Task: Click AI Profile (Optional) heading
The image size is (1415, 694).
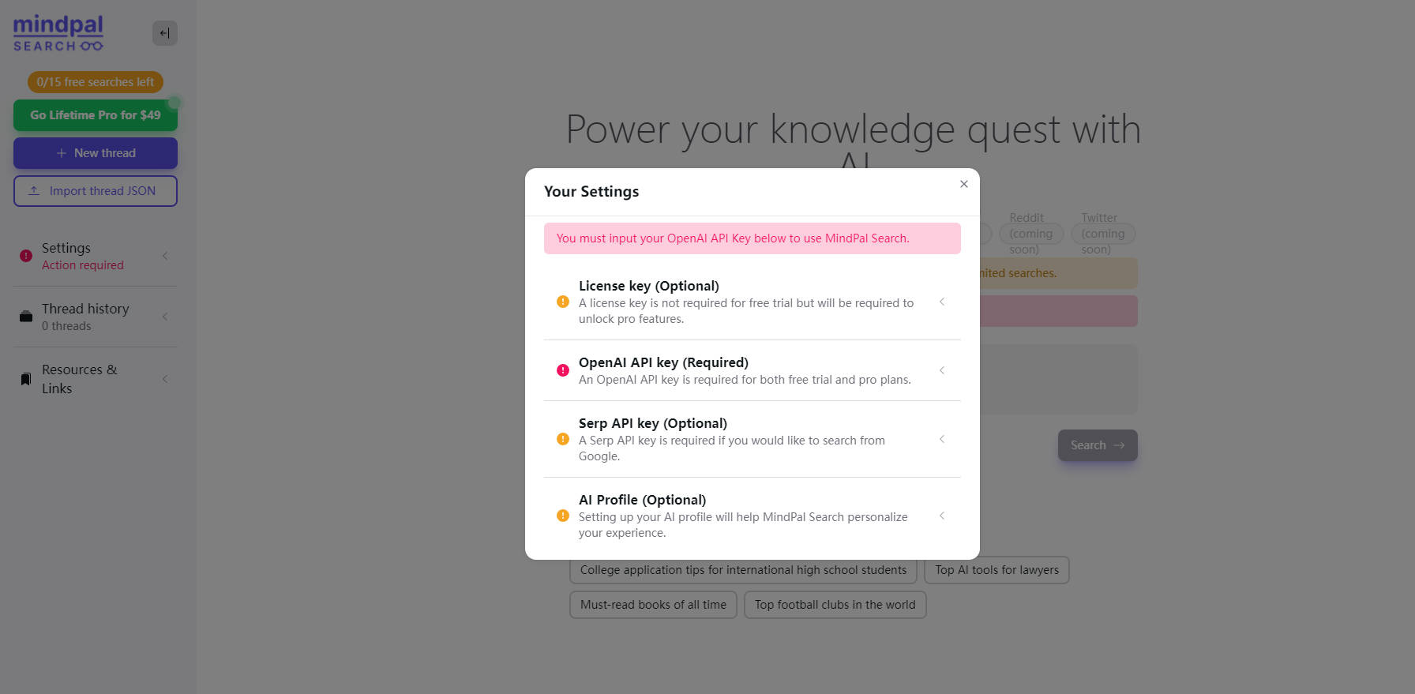Action: coord(643,500)
